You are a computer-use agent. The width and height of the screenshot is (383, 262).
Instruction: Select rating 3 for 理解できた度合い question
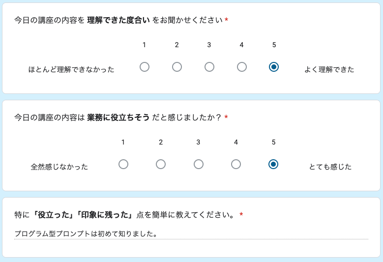click(x=209, y=67)
